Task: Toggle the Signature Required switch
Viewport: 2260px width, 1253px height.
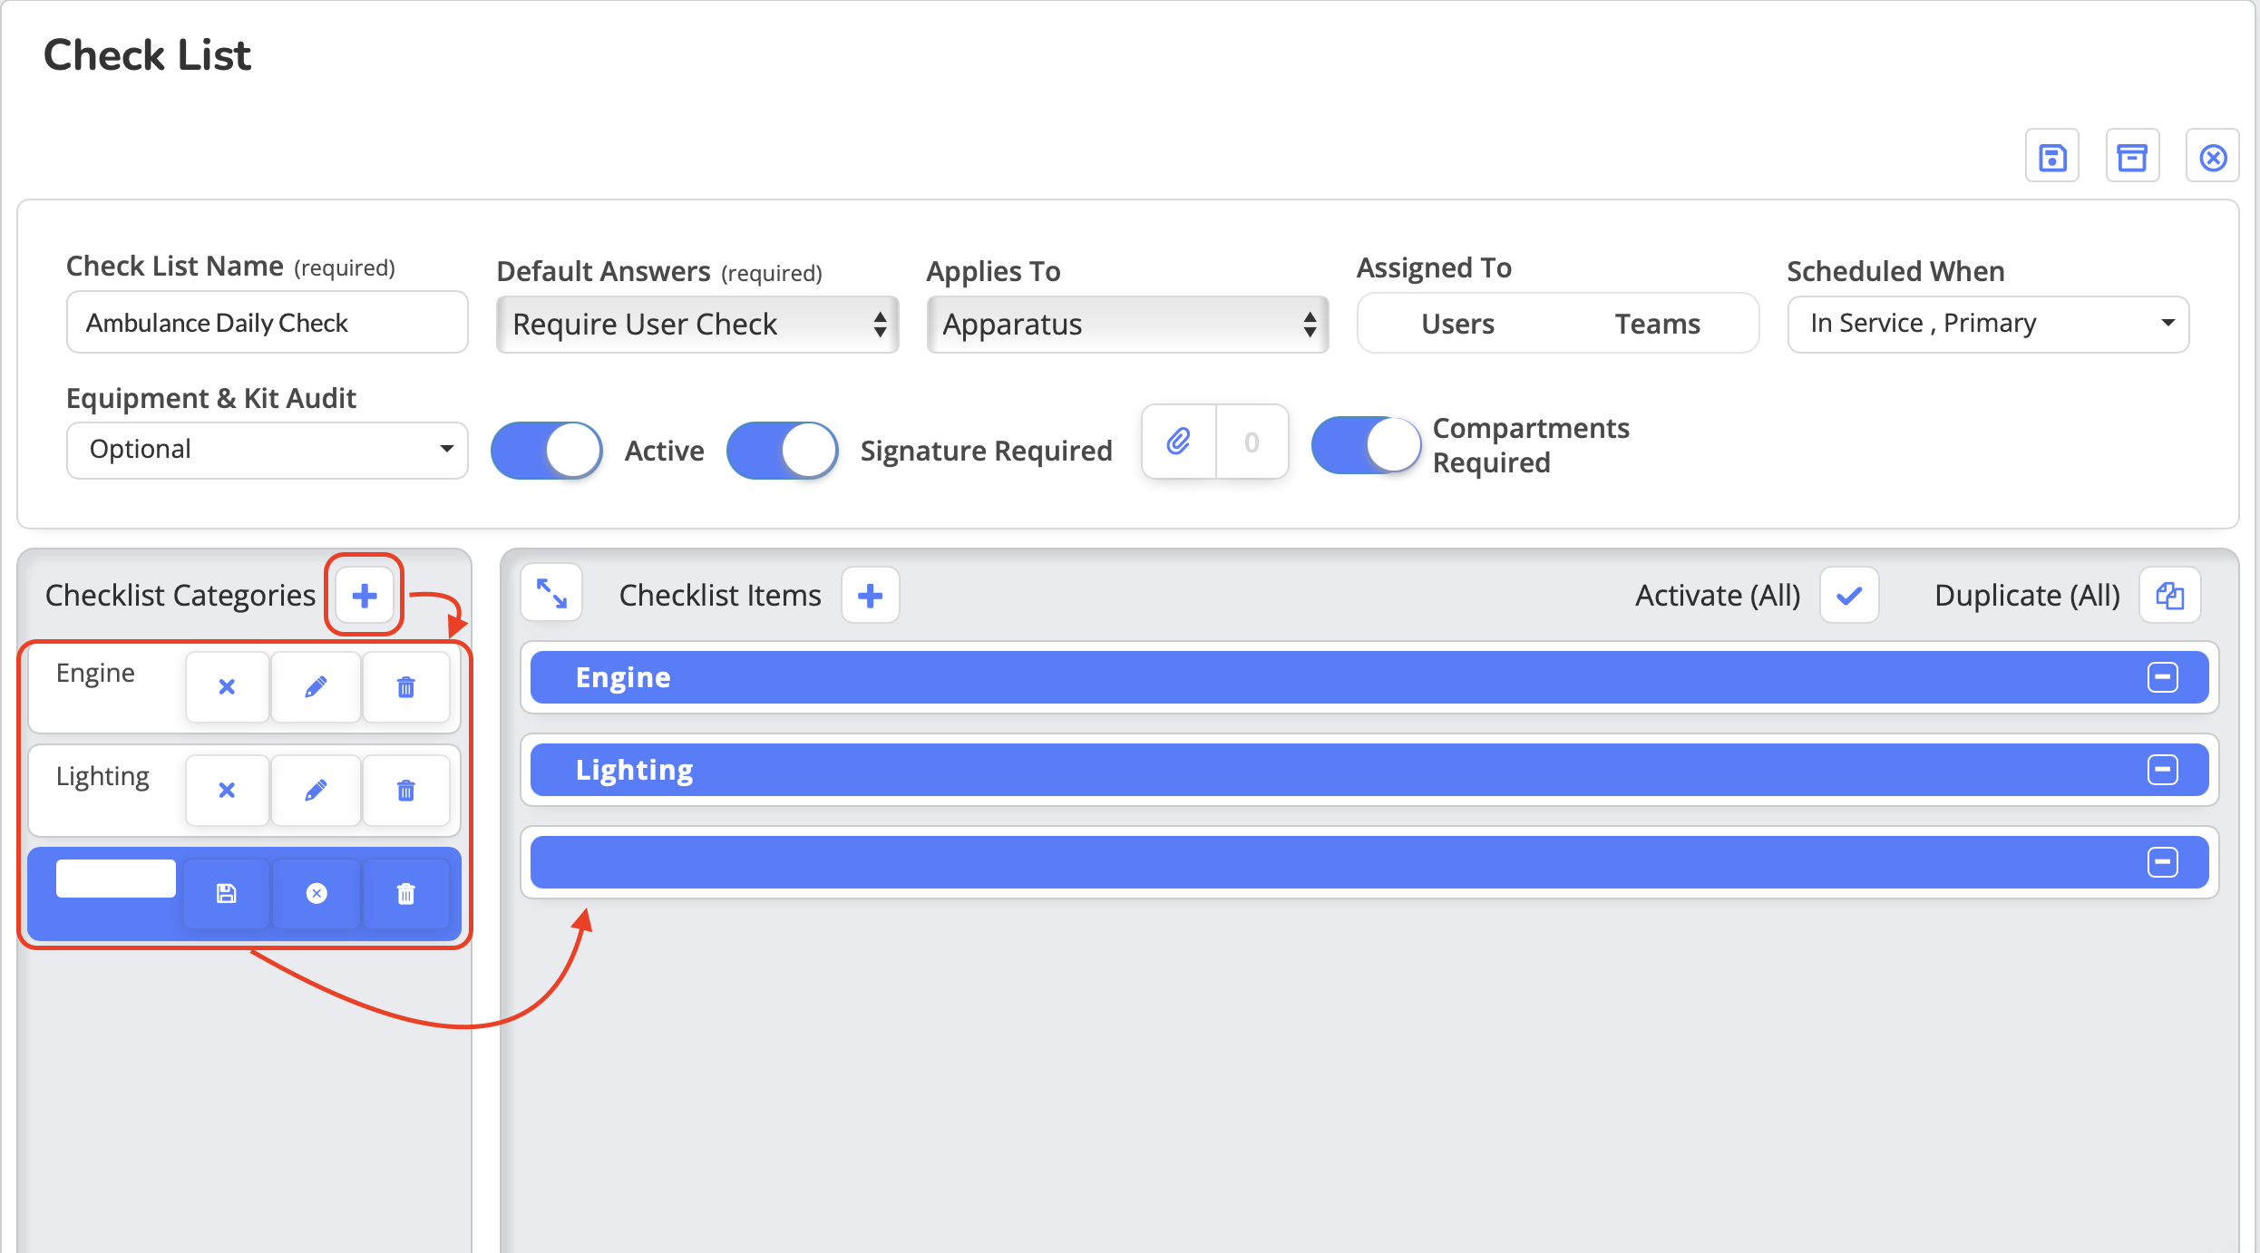Action: [783, 450]
